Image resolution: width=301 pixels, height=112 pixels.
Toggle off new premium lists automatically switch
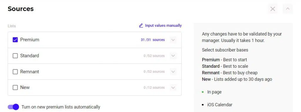[x=14, y=107]
